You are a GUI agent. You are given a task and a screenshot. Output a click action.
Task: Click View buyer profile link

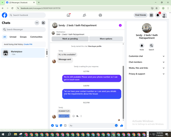(95, 46)
